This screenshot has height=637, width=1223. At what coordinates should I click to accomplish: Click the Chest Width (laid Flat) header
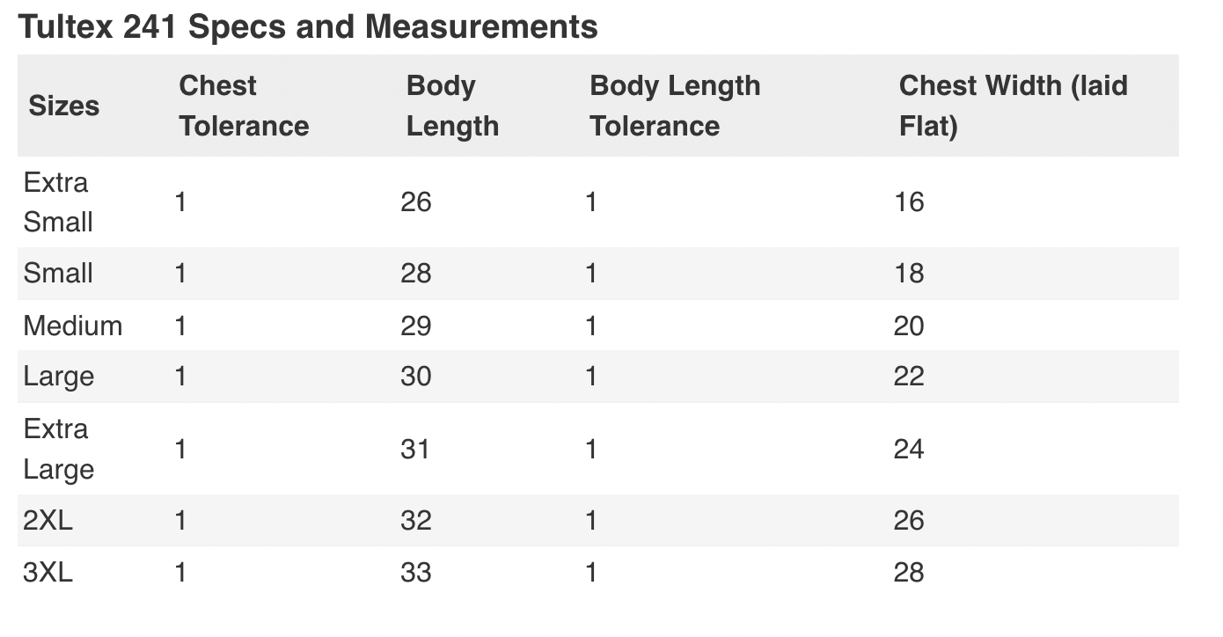pyautogui.click(x=1013, y=106)
